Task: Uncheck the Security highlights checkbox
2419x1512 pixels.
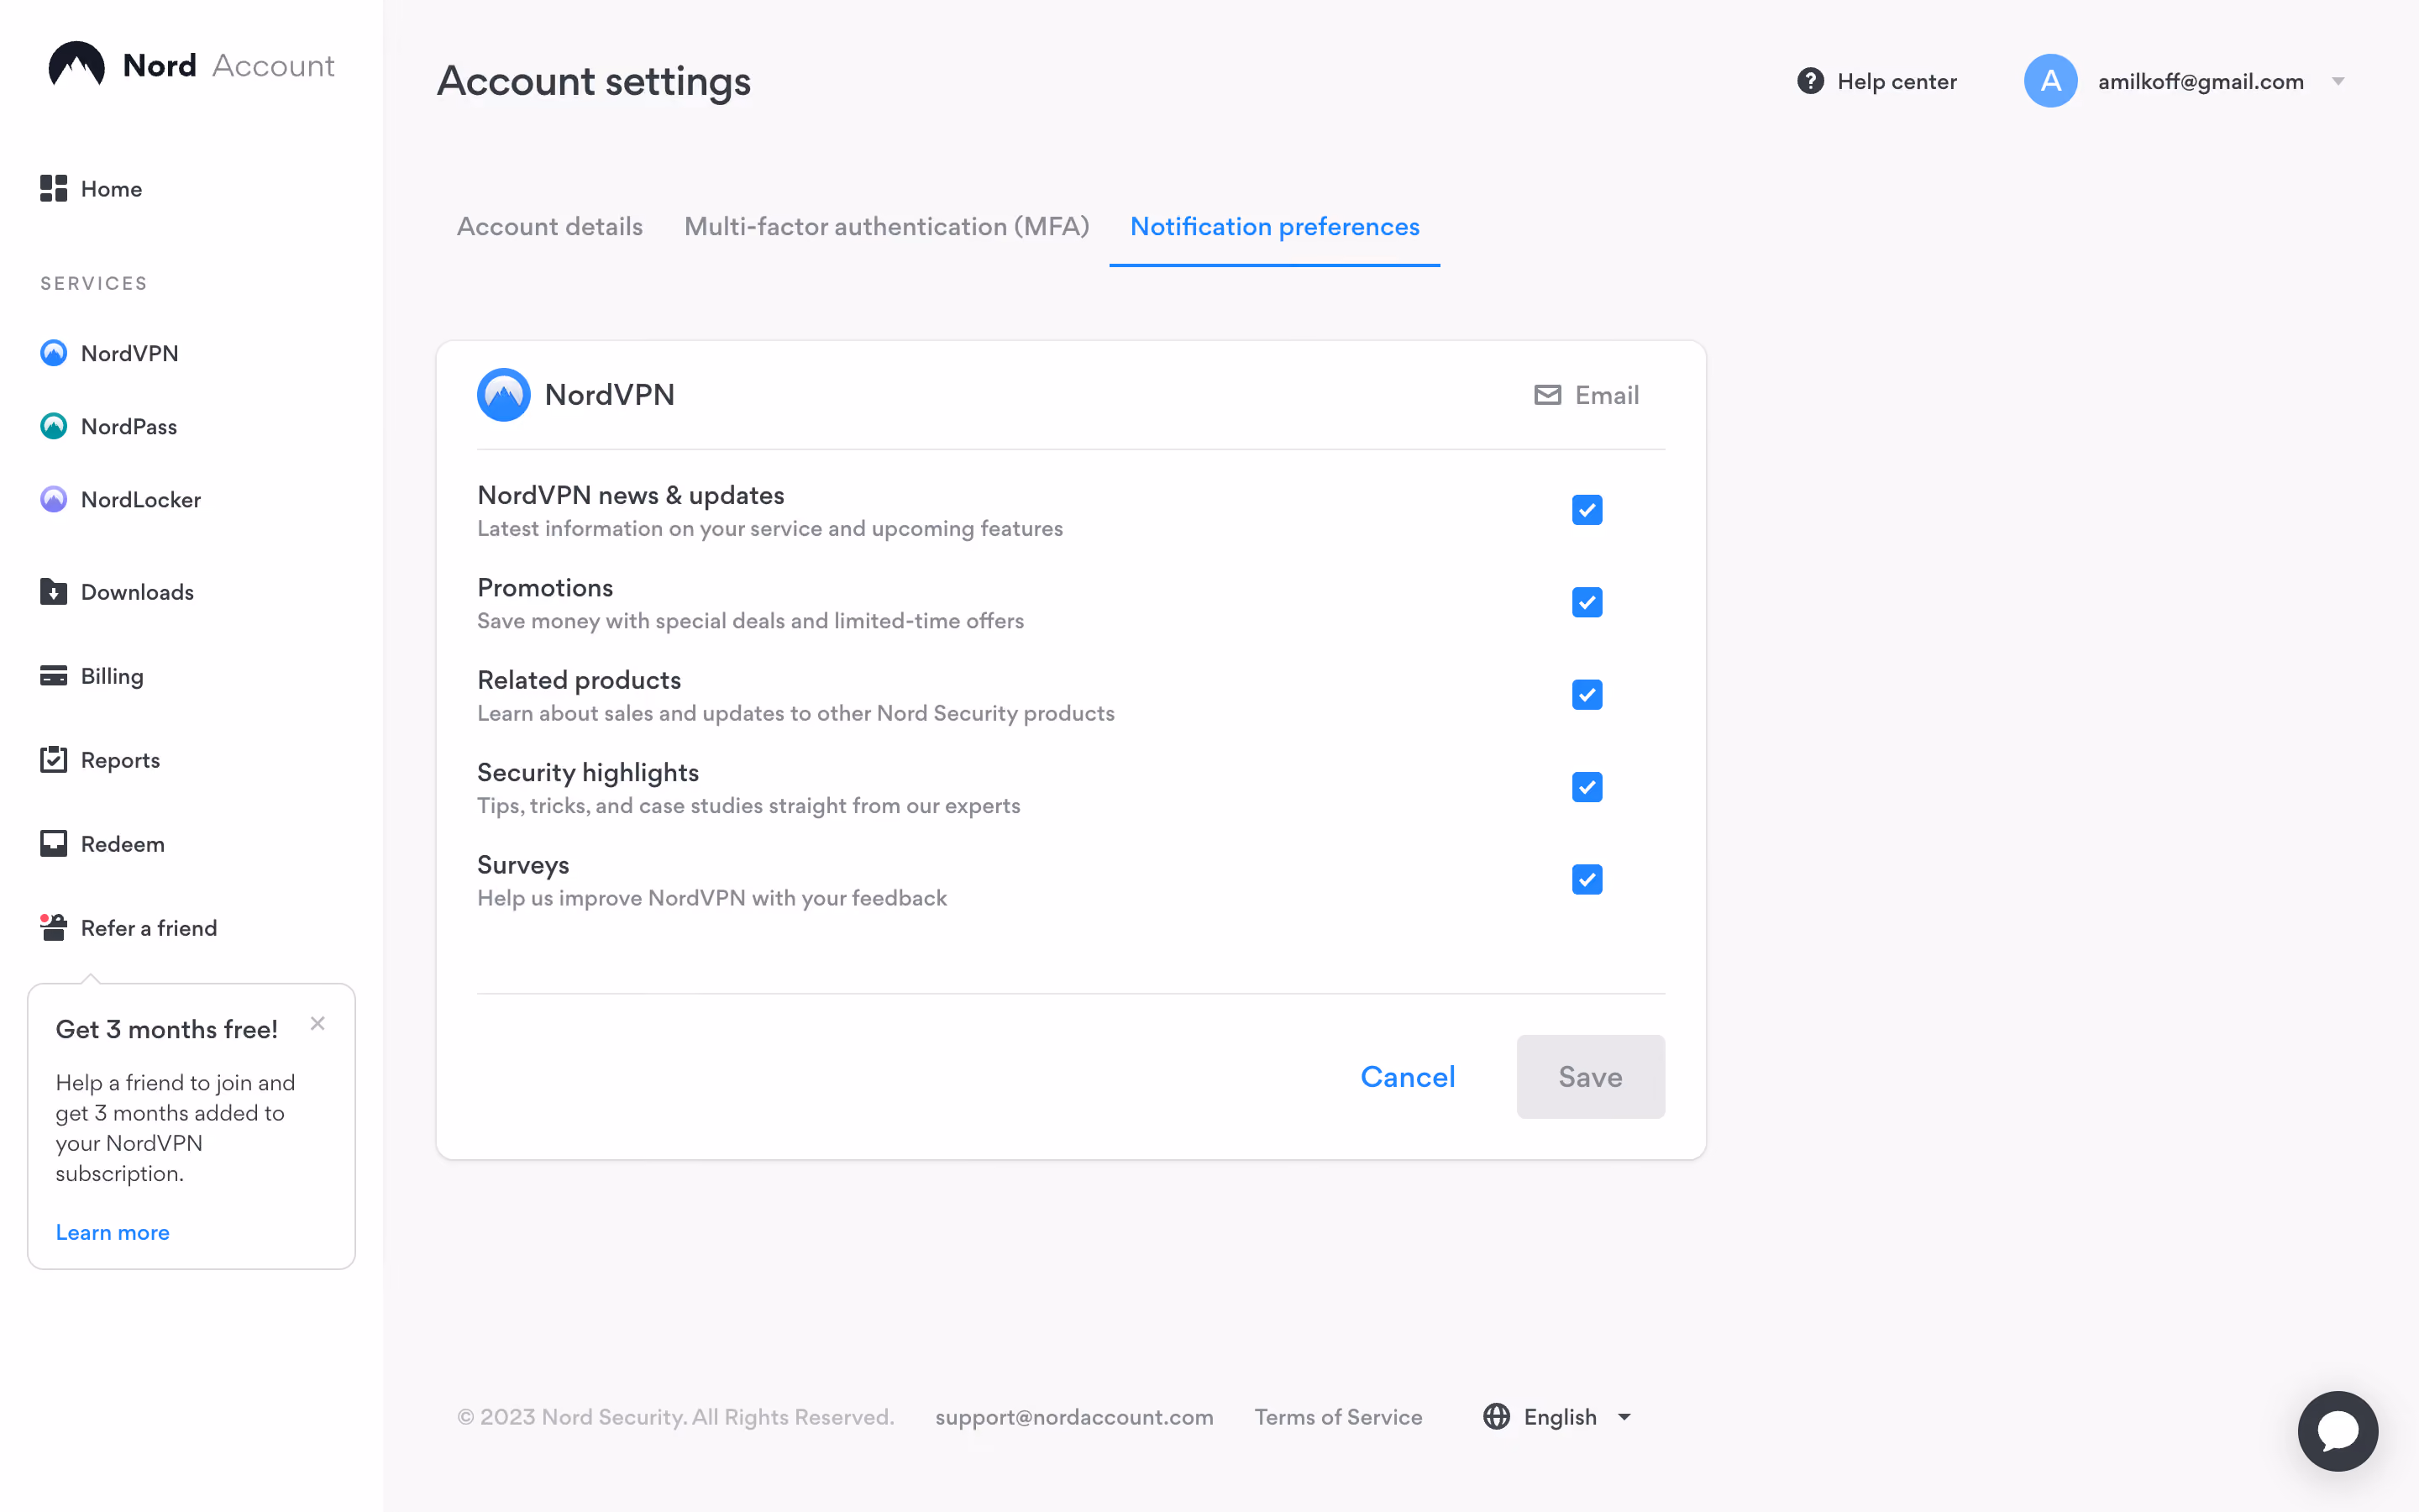Action: pos(1587,787)
